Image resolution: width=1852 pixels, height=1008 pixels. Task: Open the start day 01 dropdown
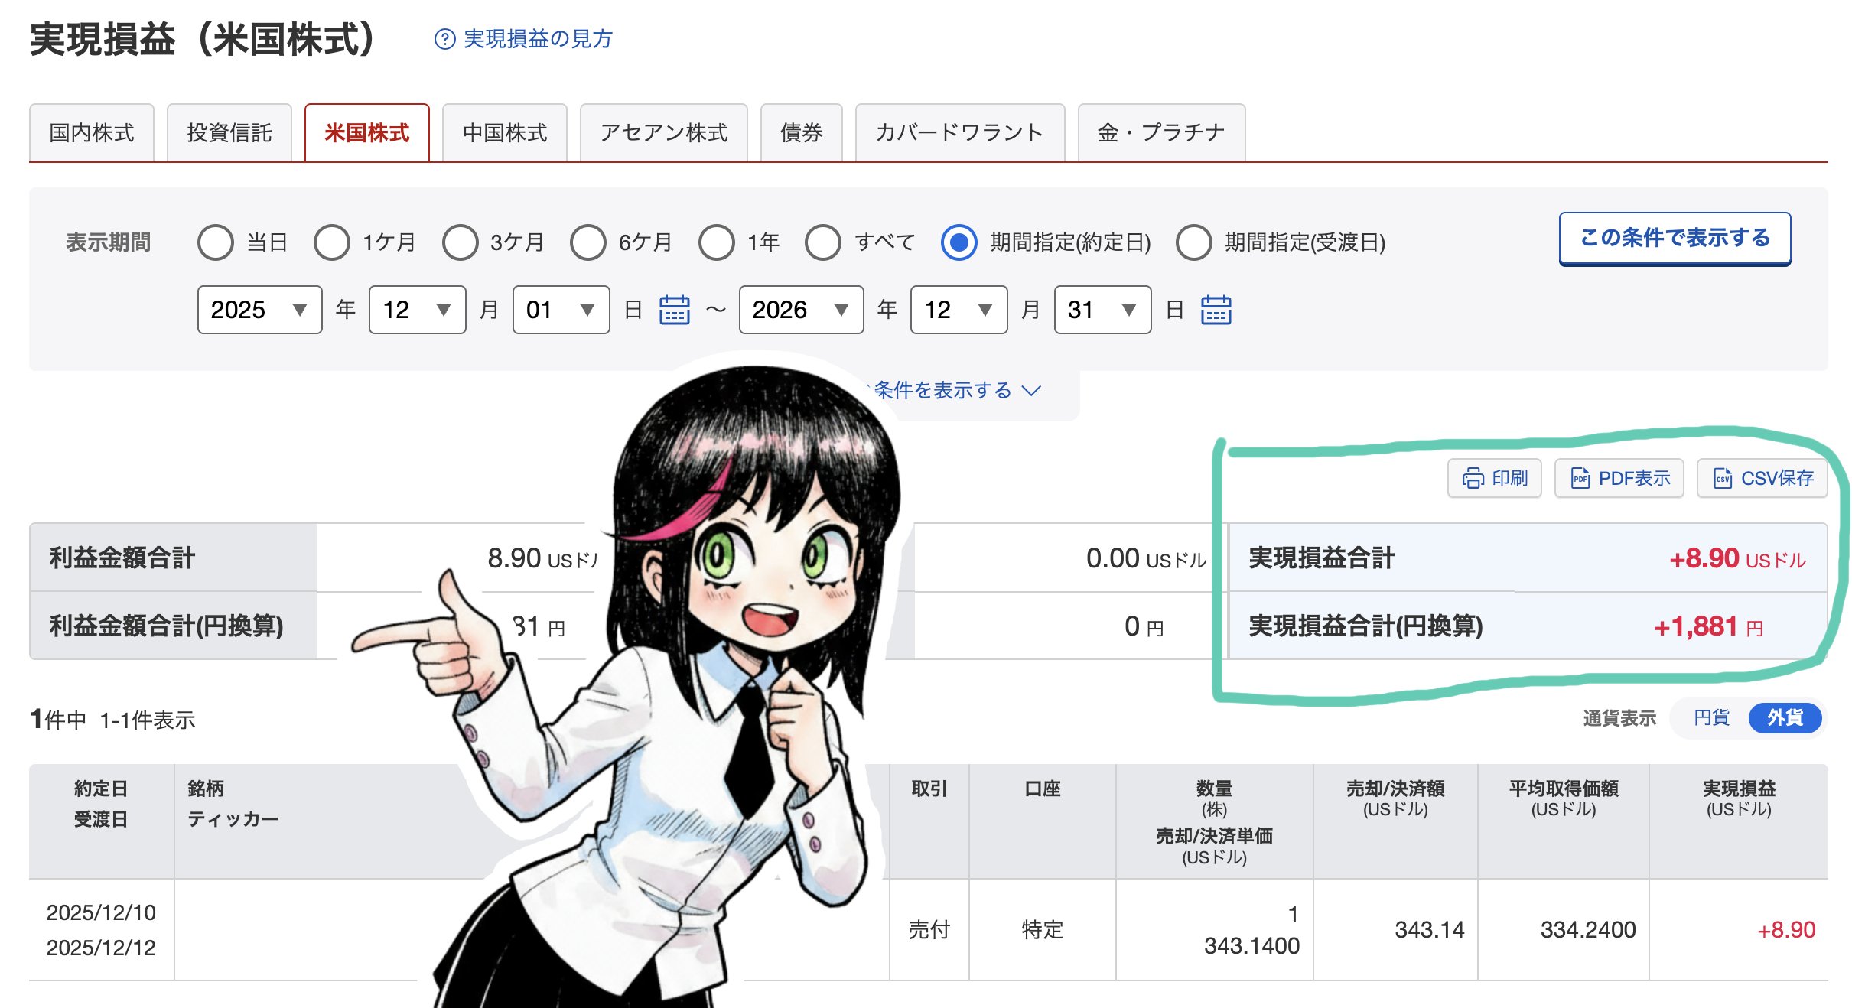[x=561, y=310]
